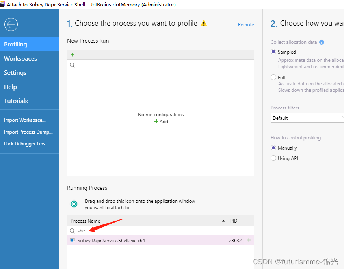Click the magnifier icon in process filter box
The width and height of the screenshot is (344, 269).
coord(72,231)
